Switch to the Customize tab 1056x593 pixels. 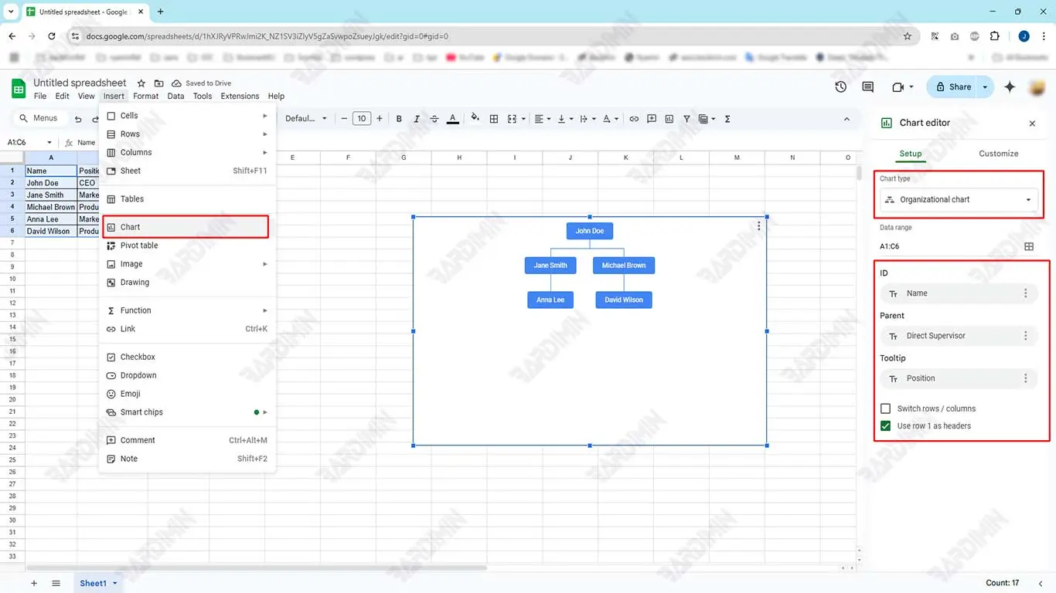pyautogui.click(x=998, y=154)
